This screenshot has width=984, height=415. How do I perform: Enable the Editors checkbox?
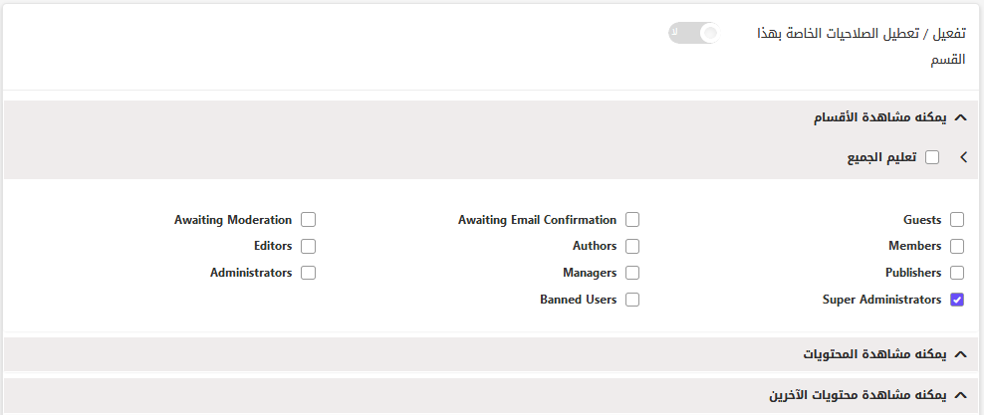pyautogui.click(x=308, y=247)
